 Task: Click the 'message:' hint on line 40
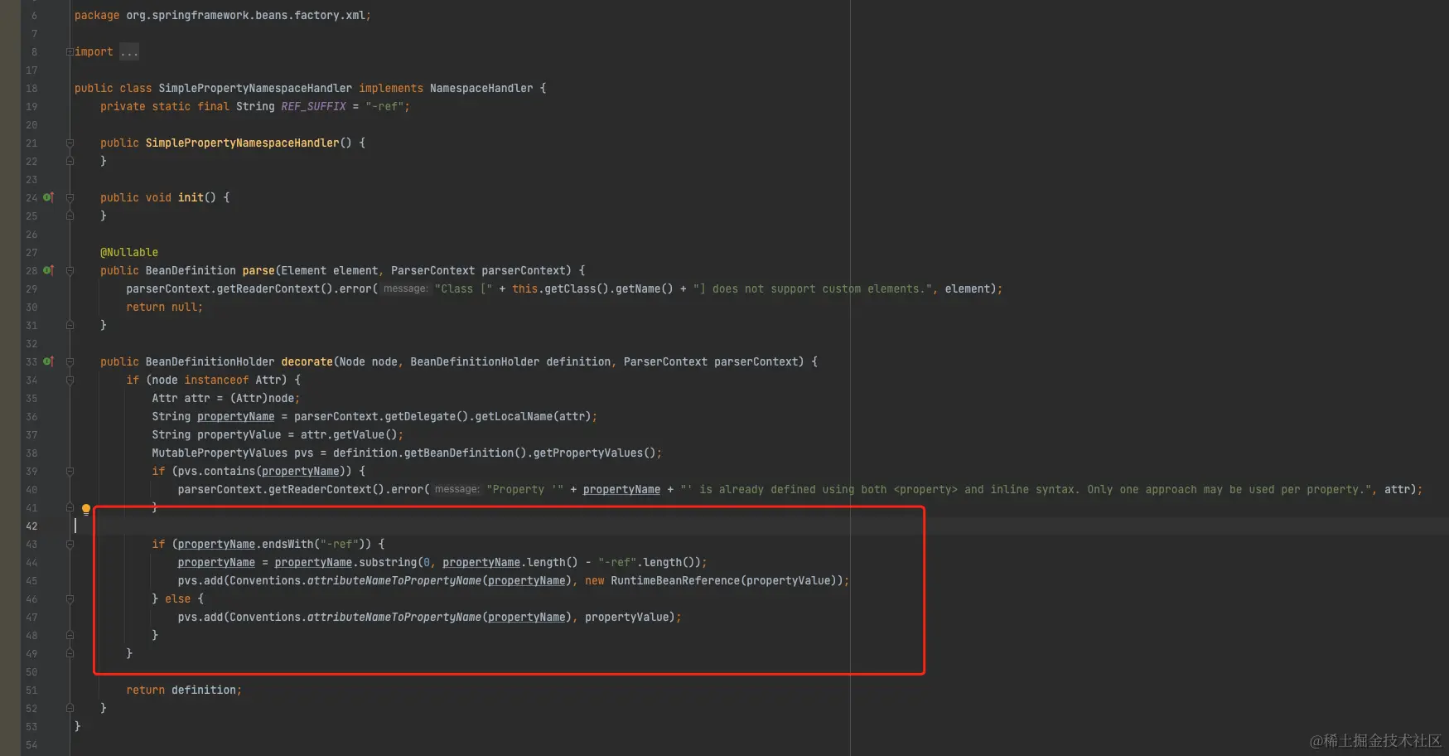tap(456, 489)
